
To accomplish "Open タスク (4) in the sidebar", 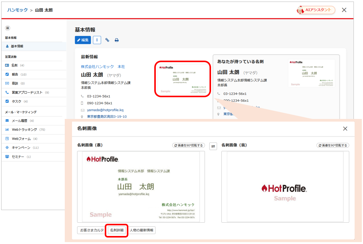I will (34, 101).
